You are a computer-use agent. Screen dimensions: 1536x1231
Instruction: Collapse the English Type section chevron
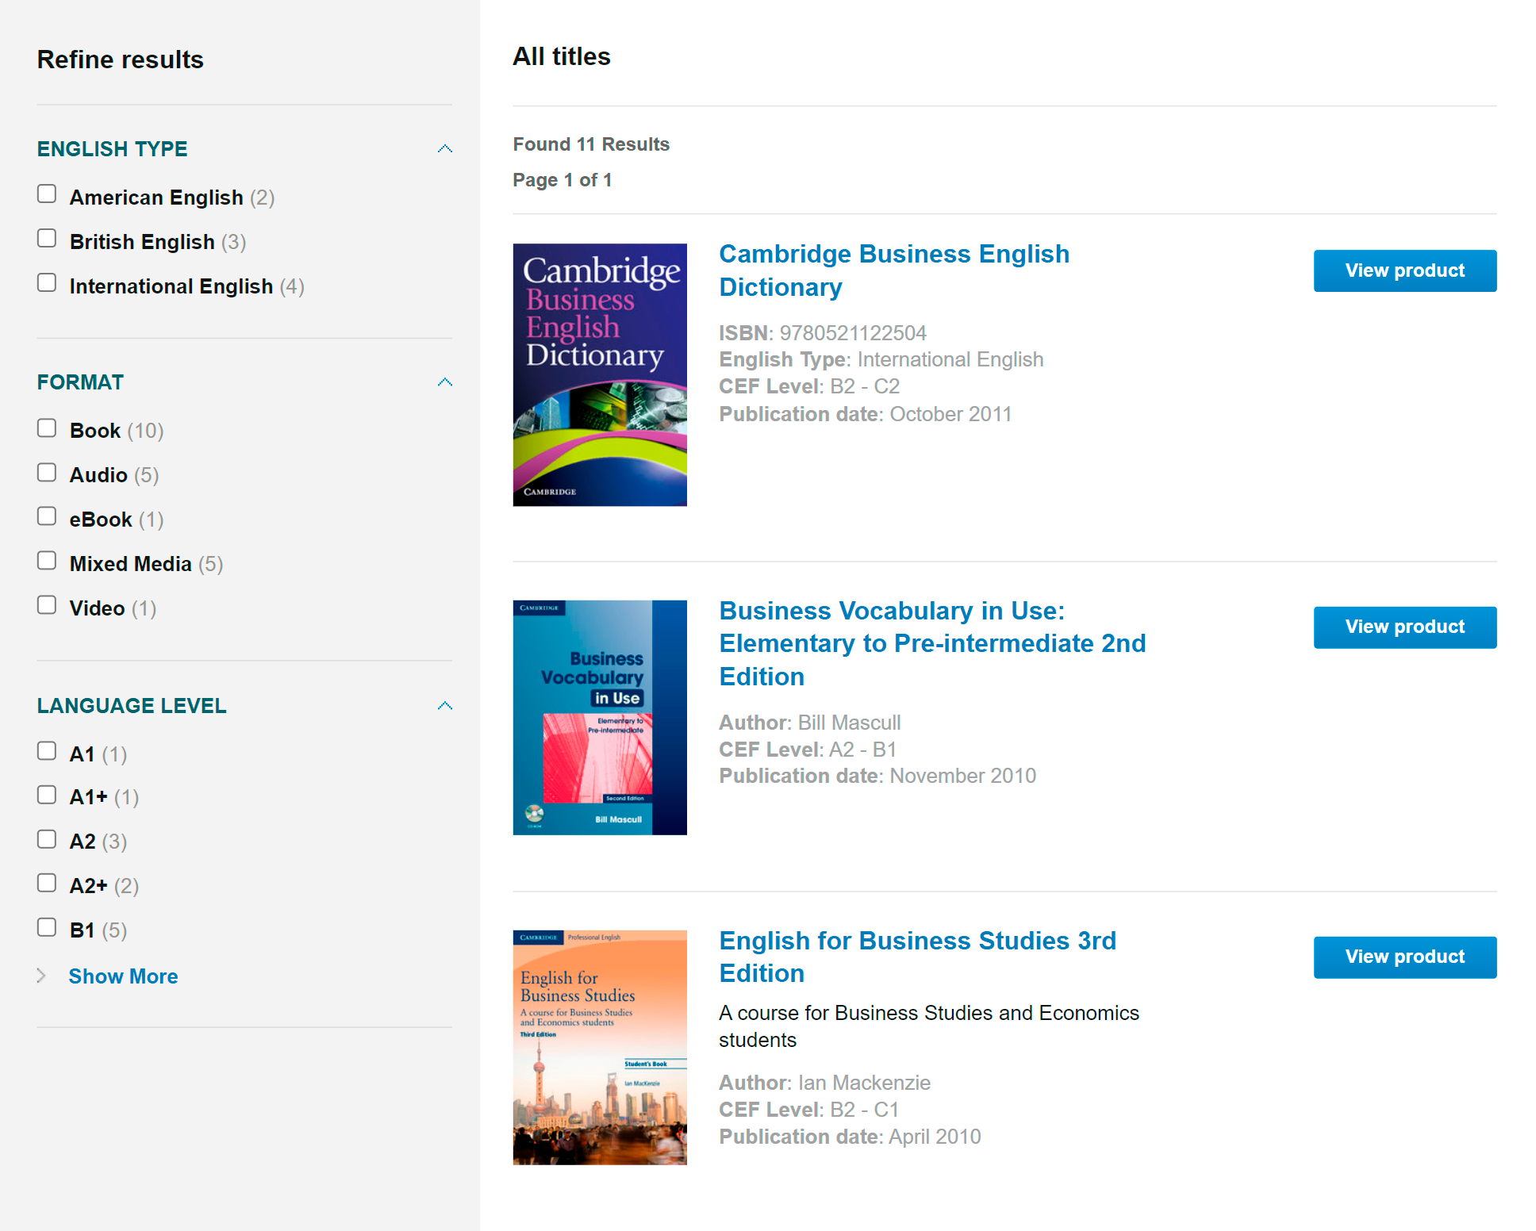click(445, 149)
